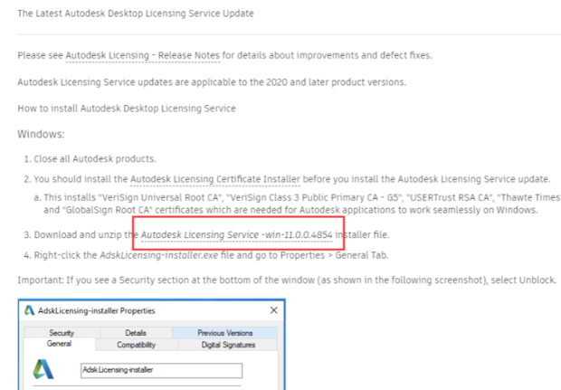Download Autodesk Licensing Service -win-11.0.0.4854 installer
The image size is (561, 390).
[236, 234]
